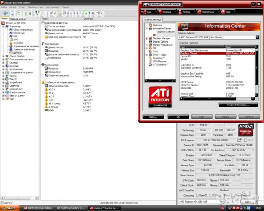This screenshot has width=264, height=211.
Task: Open GPU-Z graphics card selector dropdown
Action: [221, 202]
